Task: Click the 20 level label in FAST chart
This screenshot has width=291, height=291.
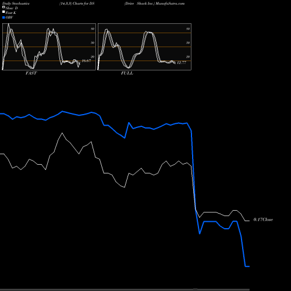Action: click(x=93, y=56)
